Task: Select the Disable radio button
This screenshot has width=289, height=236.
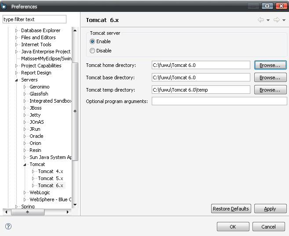Action: click(x=92, y=51)
